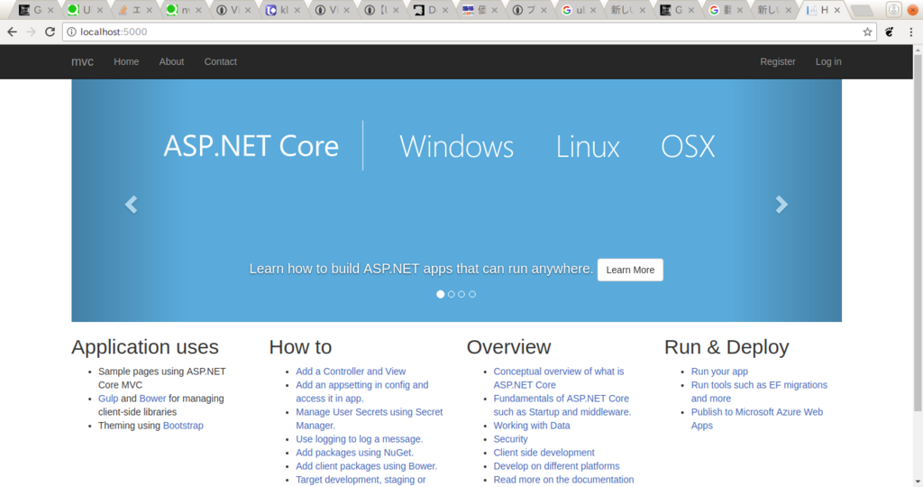Screen dimensions: 923x487
Task: Open the 'Run your app' link
Action: (719, 372)
